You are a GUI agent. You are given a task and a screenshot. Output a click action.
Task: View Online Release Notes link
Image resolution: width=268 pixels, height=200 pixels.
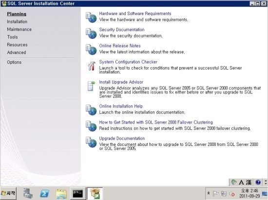pyautogui.click(x=120, y=46)
